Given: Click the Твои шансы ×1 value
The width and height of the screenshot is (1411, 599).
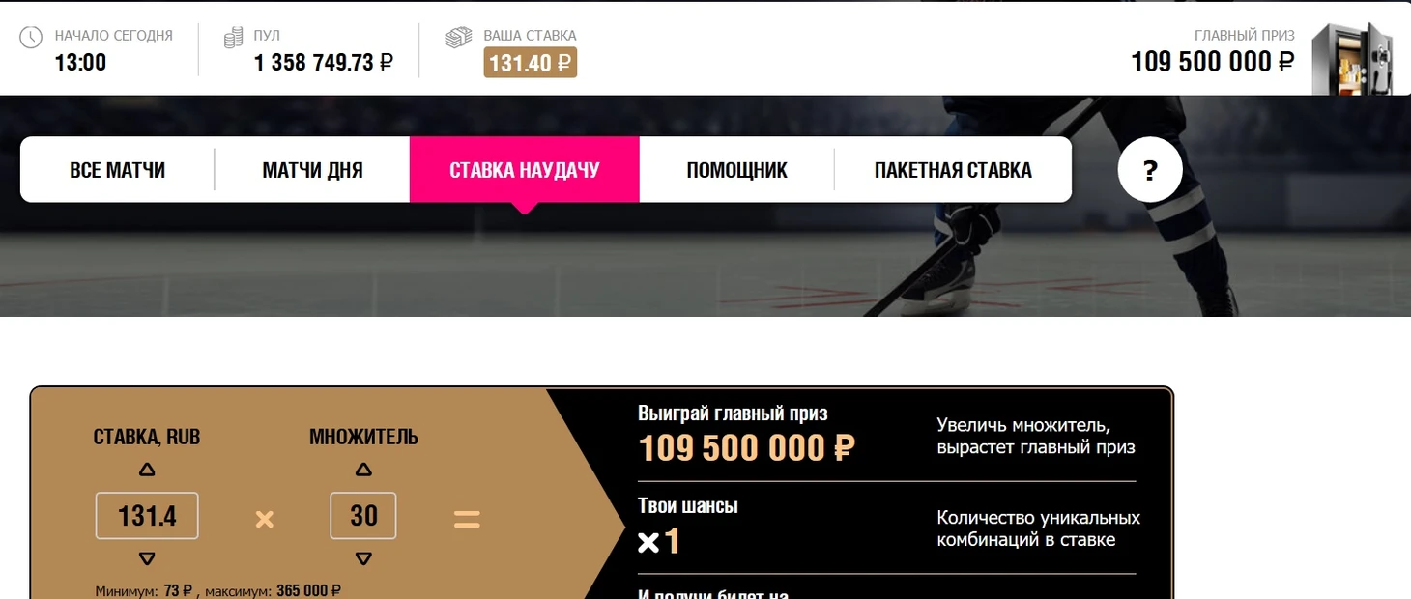Looking at the screenshot, I should pyautogui.click(x=659, y=541).
